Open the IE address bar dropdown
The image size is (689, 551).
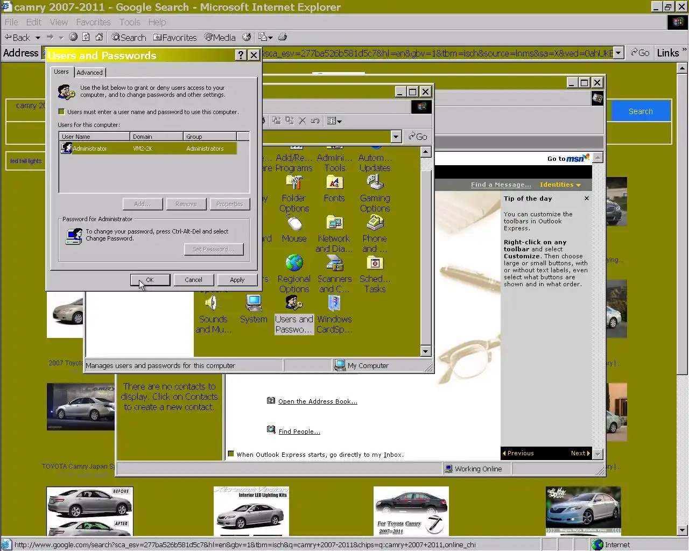pos(618,53)
